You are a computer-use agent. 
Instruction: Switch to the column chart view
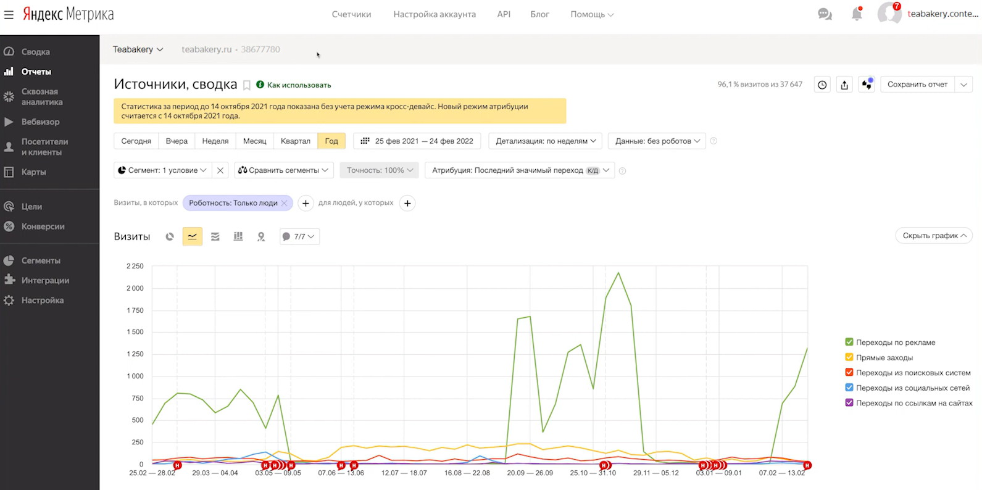coord(238,236)
